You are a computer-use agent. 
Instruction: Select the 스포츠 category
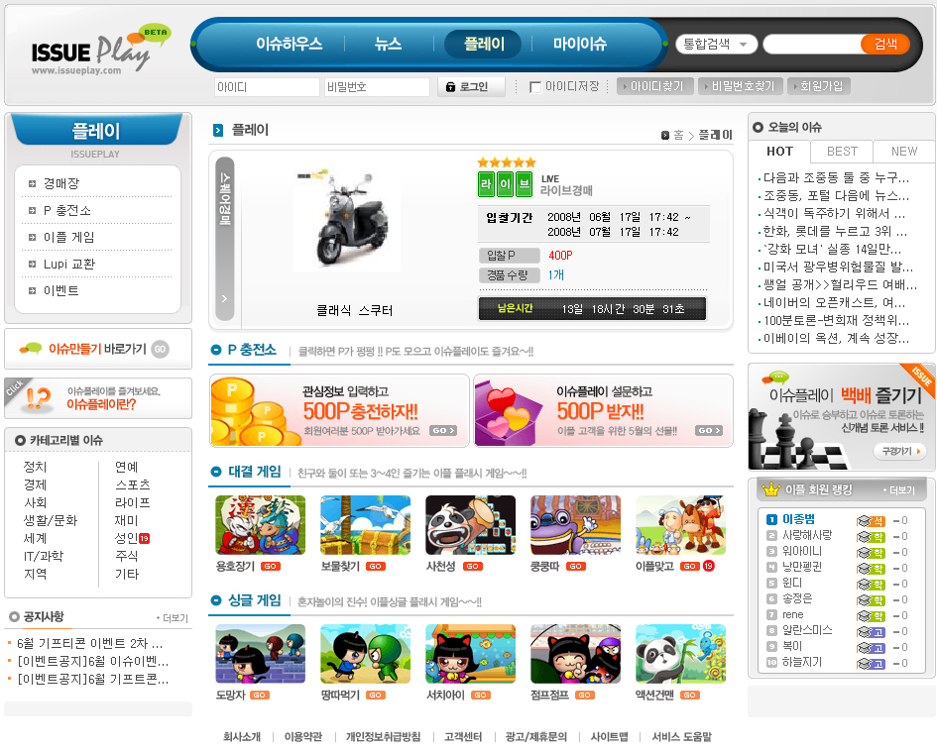132,484
